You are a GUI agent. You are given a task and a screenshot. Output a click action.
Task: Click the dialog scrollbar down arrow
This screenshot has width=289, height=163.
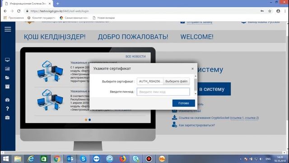click(x=196, y=94)
